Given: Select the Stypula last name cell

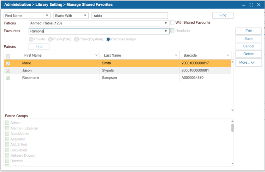Looking at the screenshot, I should tap(140, 70).
